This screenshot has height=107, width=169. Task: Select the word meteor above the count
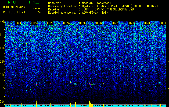(x=38, y=8)
